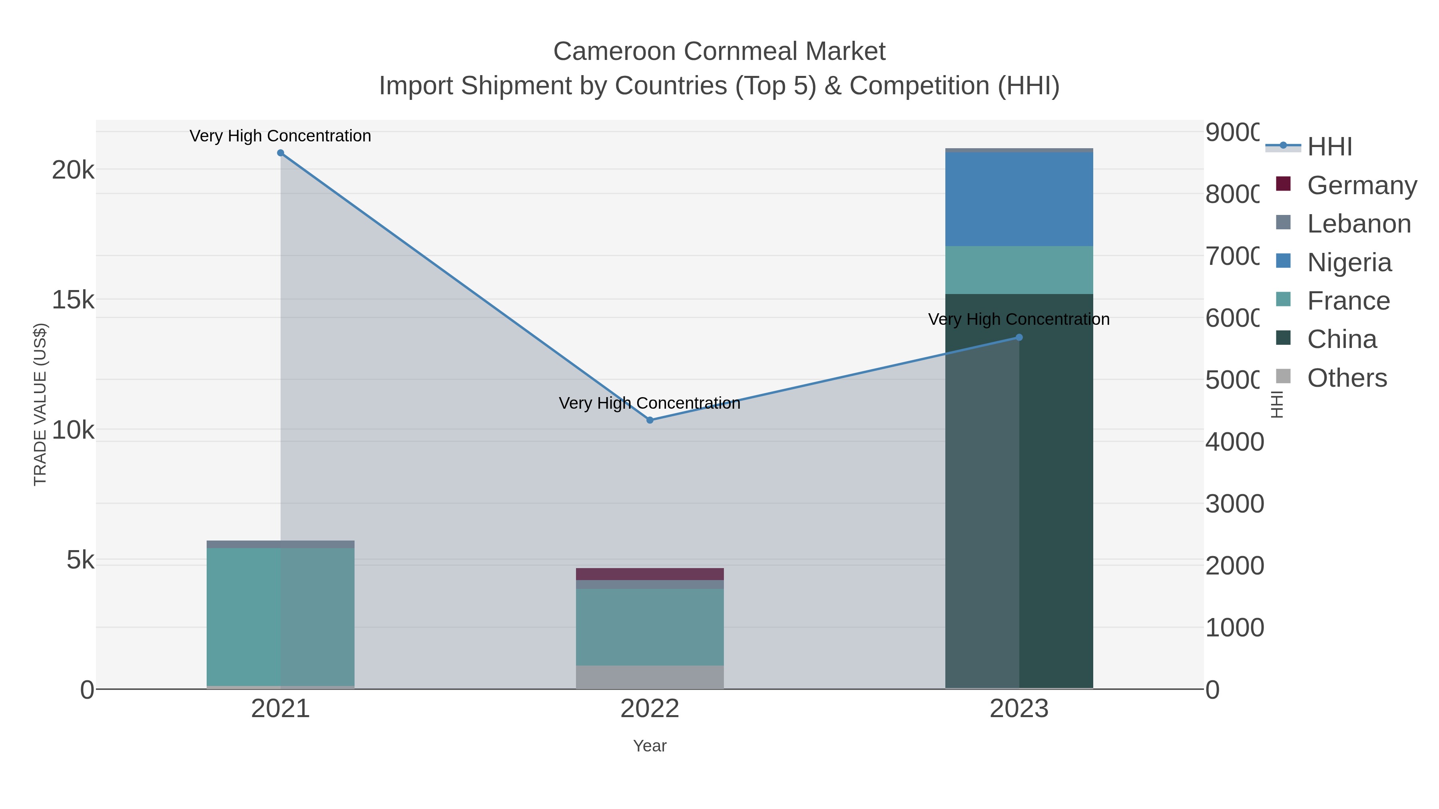Click the Lebanon gray-blue legend swatch
Screen dimensions: 1439x809
point(1284,222)
